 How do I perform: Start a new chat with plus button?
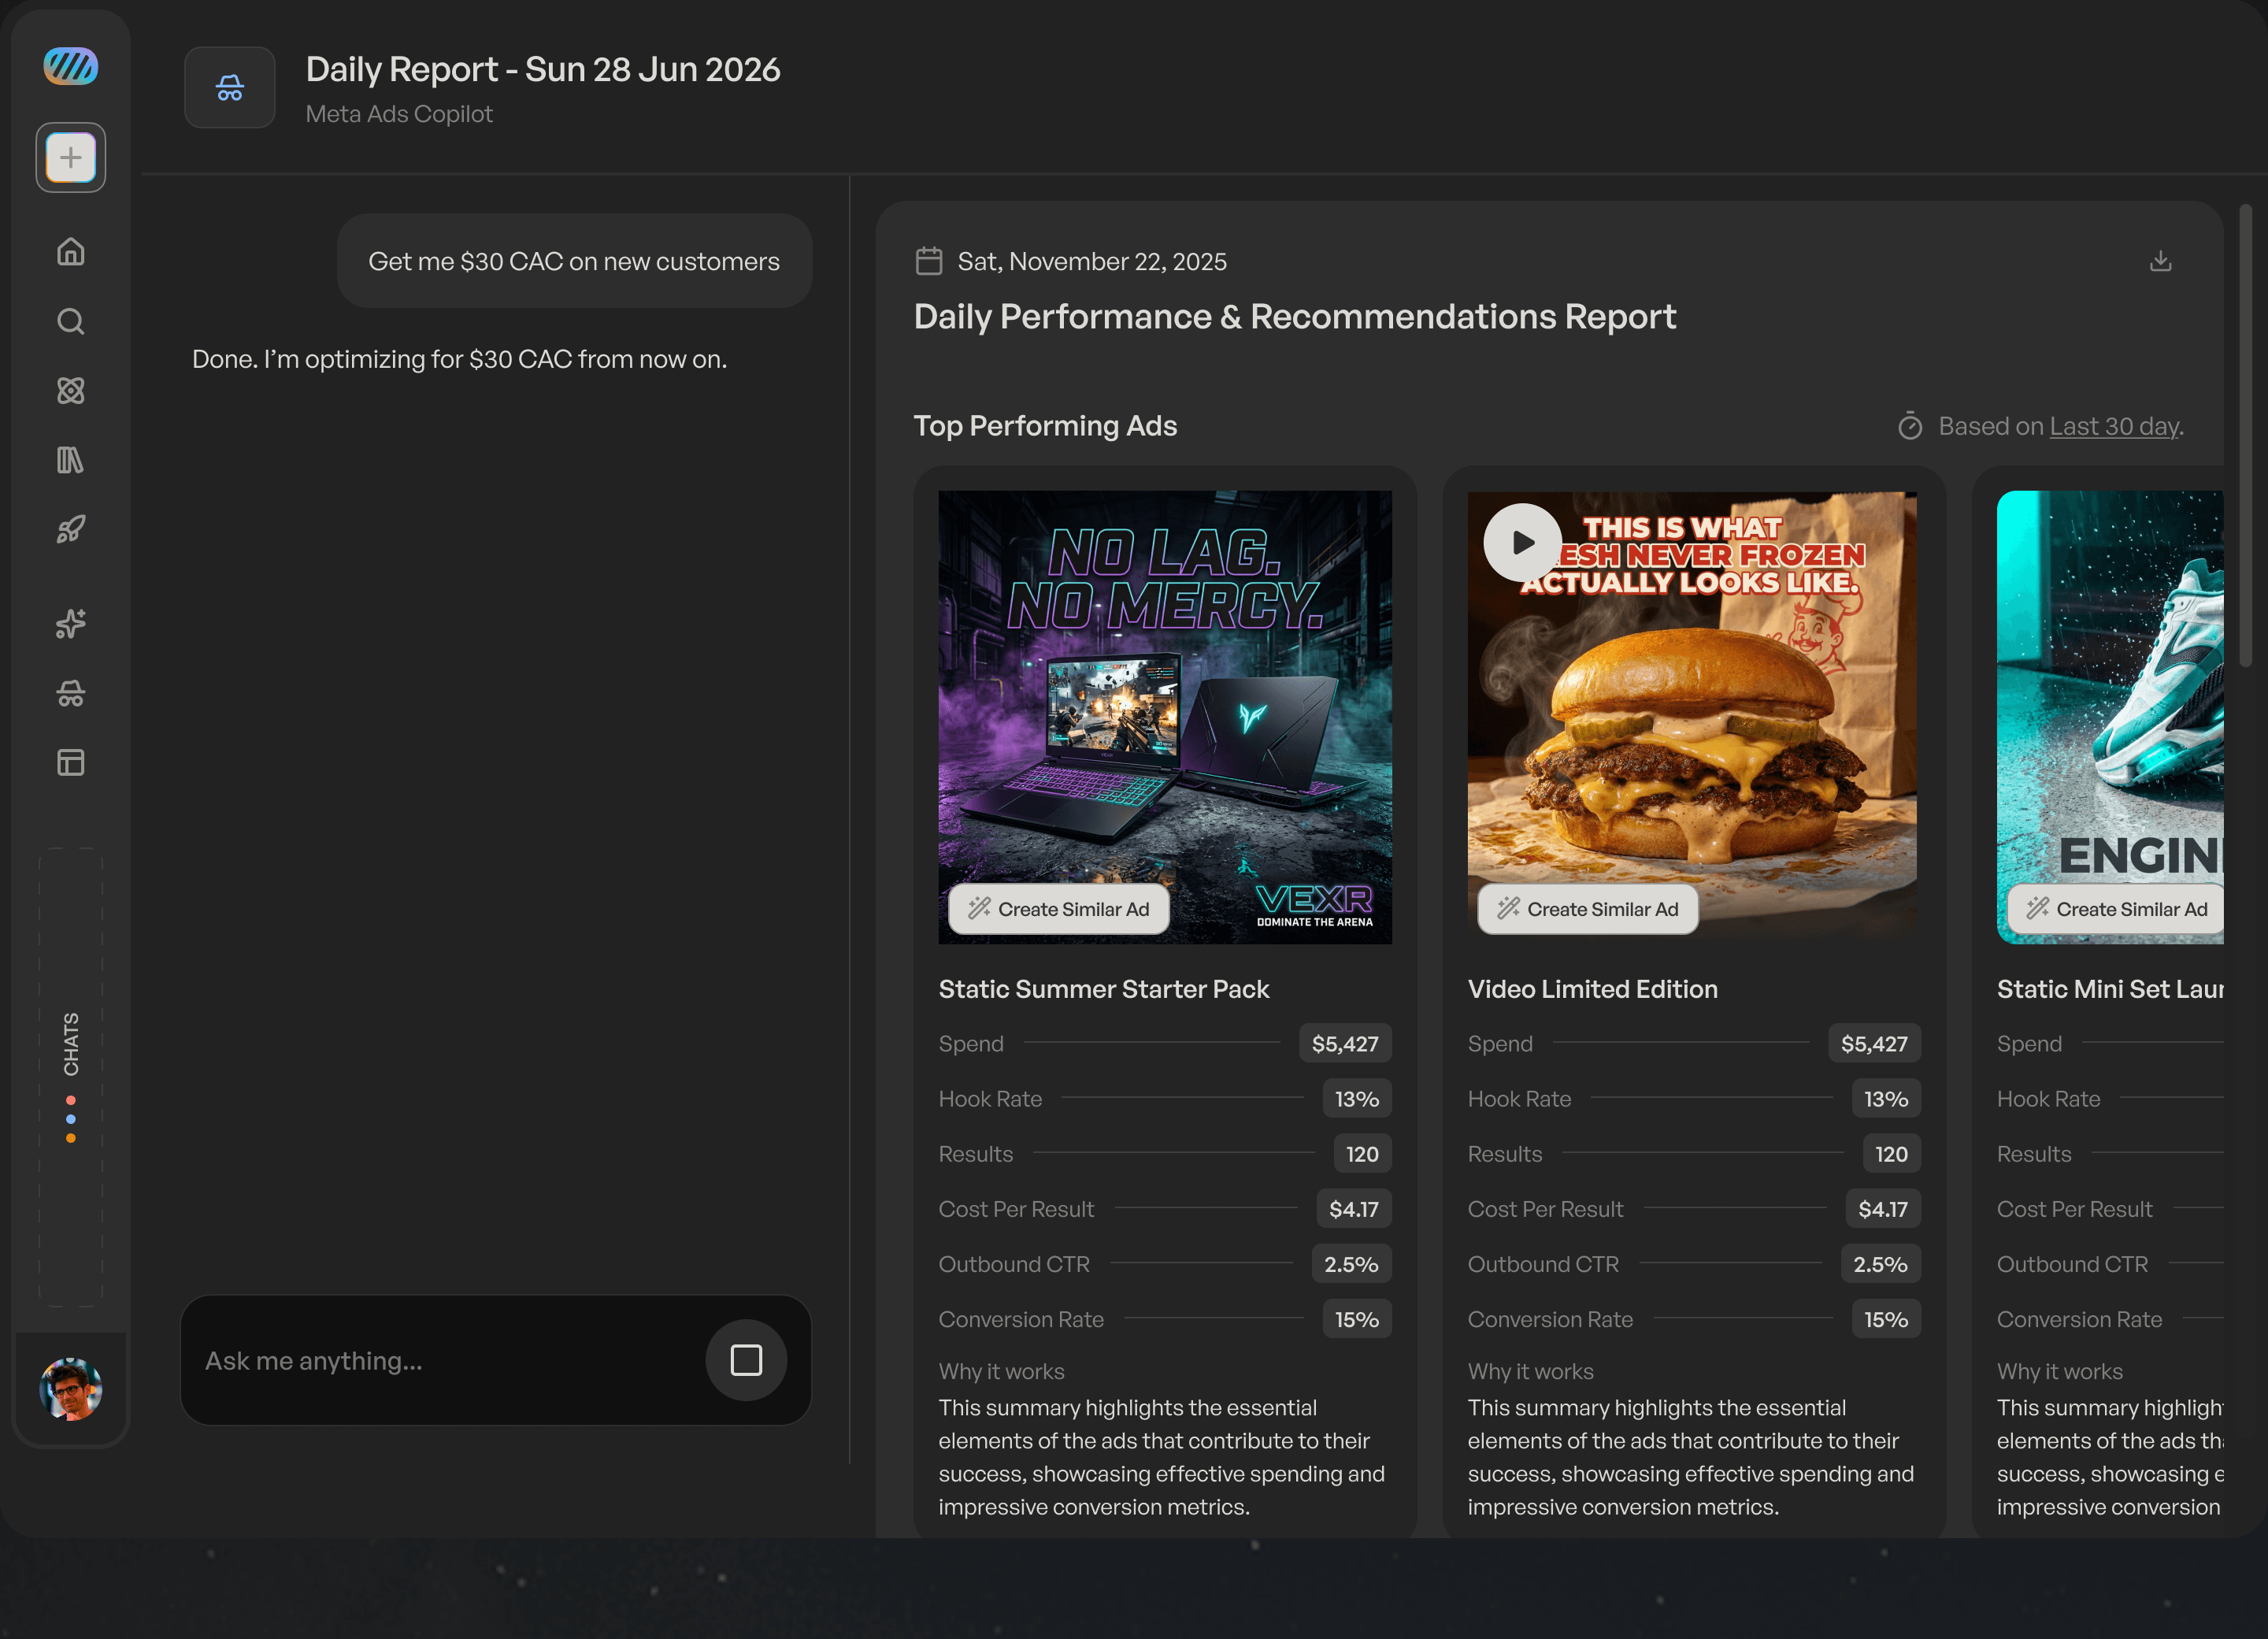(x=70, y=157)
